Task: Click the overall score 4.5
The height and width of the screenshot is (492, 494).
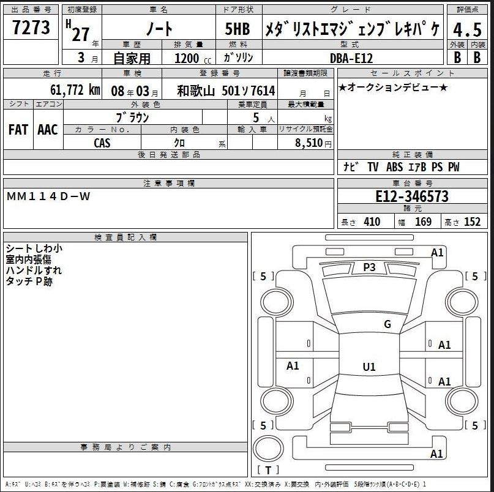Action: point(468,29)
